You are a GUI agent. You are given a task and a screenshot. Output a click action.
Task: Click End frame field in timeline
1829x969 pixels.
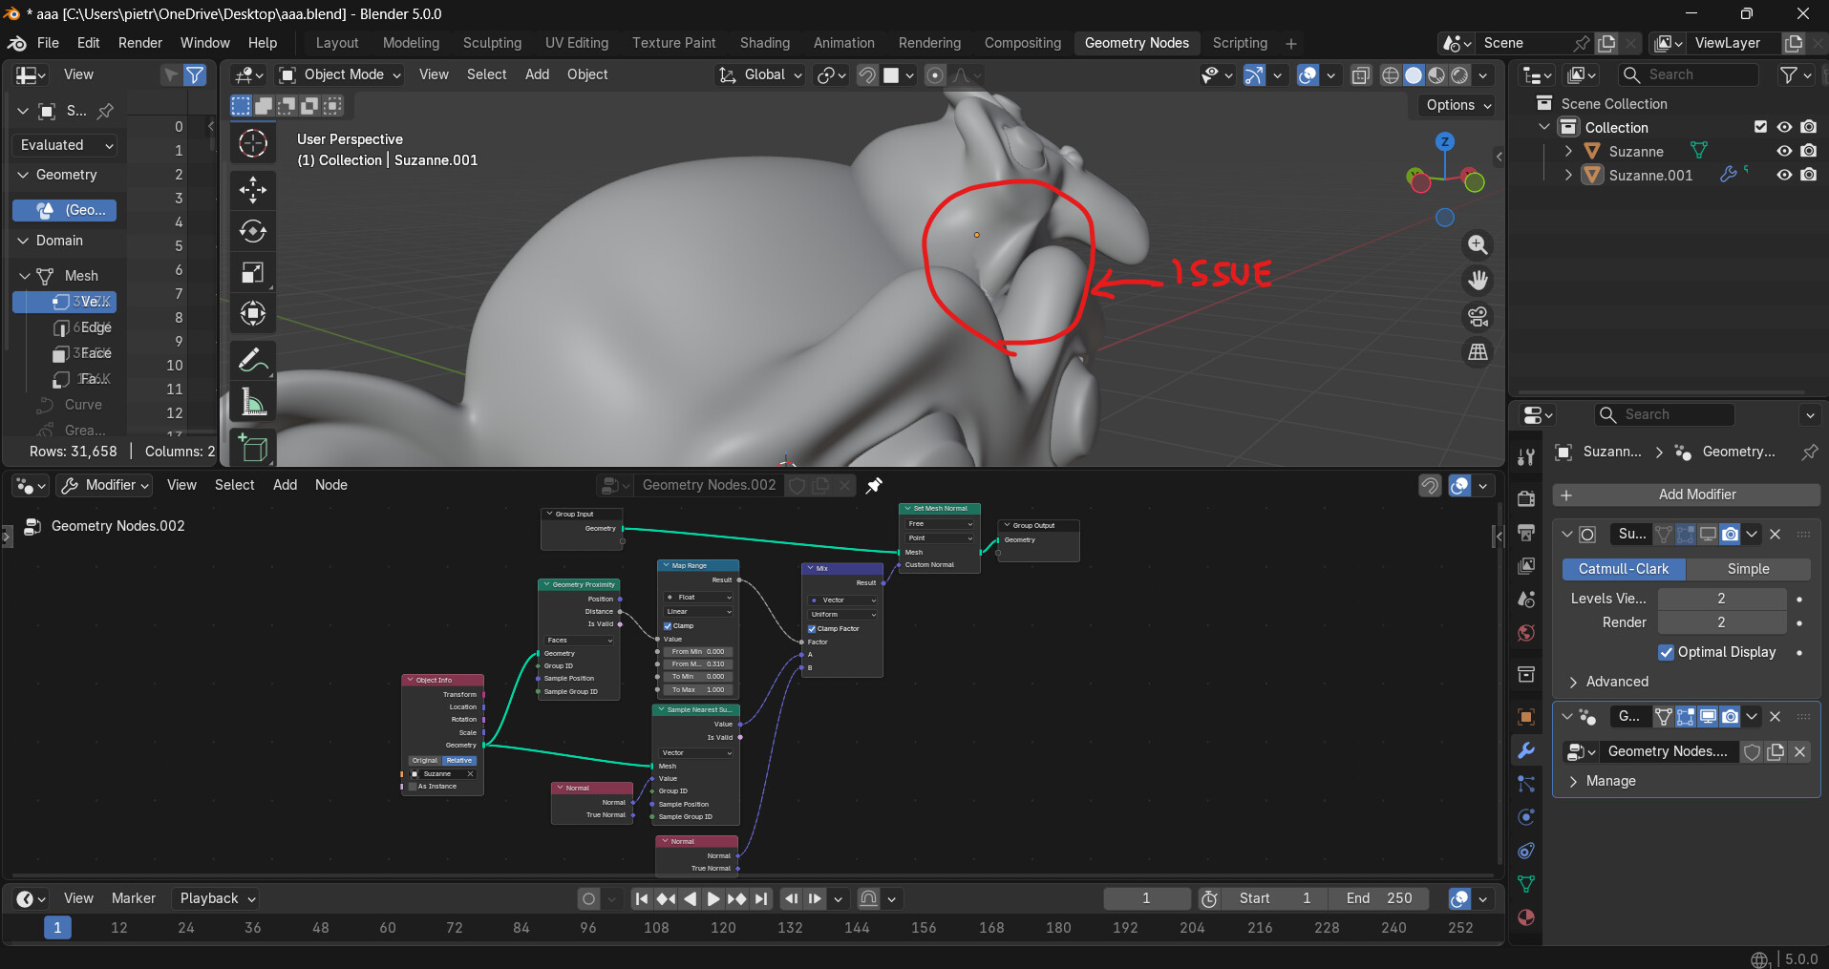[x=1379, y=898]
